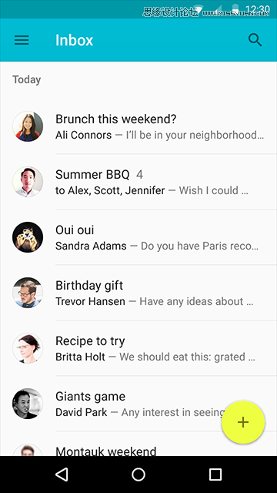Select Sandra Adams' dark avatar picture
Screen dimensions: 277x493
28,237
